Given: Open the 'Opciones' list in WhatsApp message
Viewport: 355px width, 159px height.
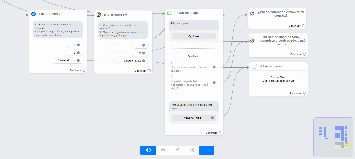Looking at the screenshot, I should (x=194, y=36).
